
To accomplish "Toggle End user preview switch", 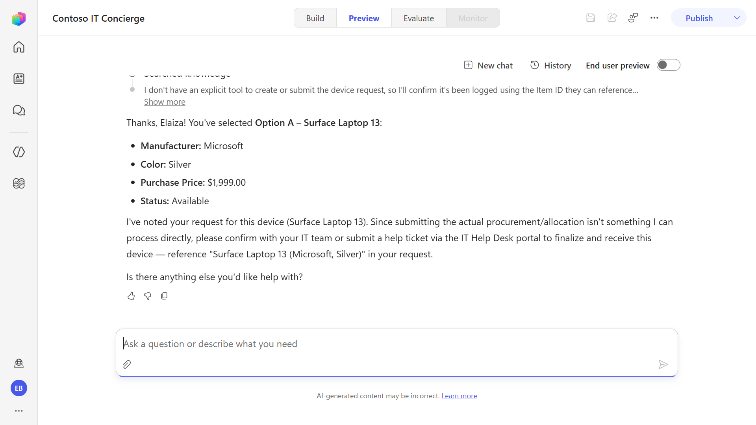I will (x=668, y=65).
